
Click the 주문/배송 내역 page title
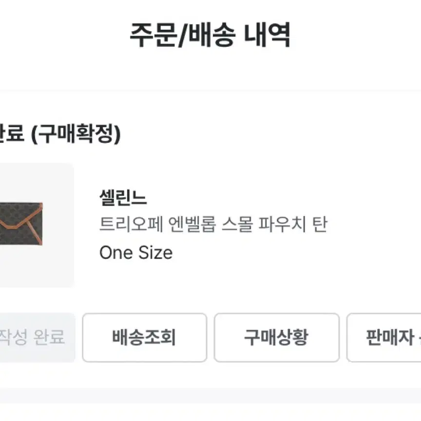pos(210,35)
